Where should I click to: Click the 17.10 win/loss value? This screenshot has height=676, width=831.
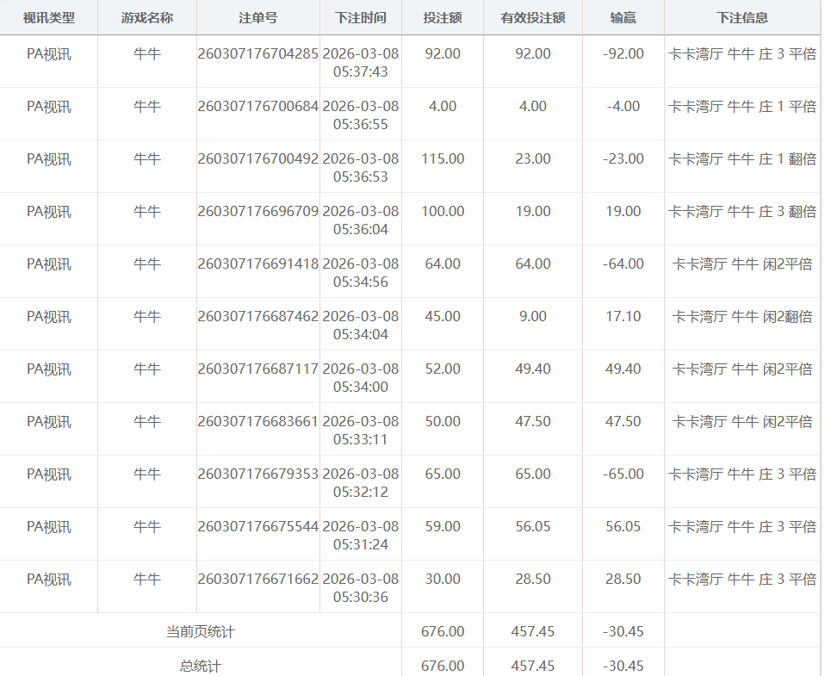click(x=623, y=316)
